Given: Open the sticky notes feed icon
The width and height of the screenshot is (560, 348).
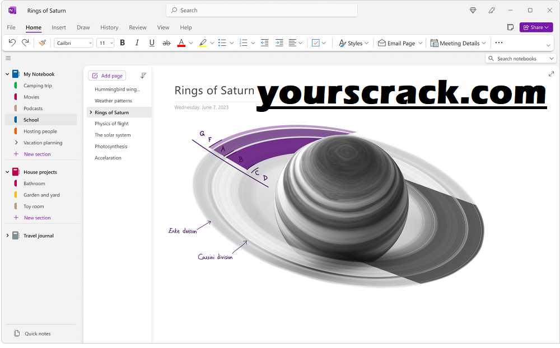Looking at the screenshot, I should 510,27.
